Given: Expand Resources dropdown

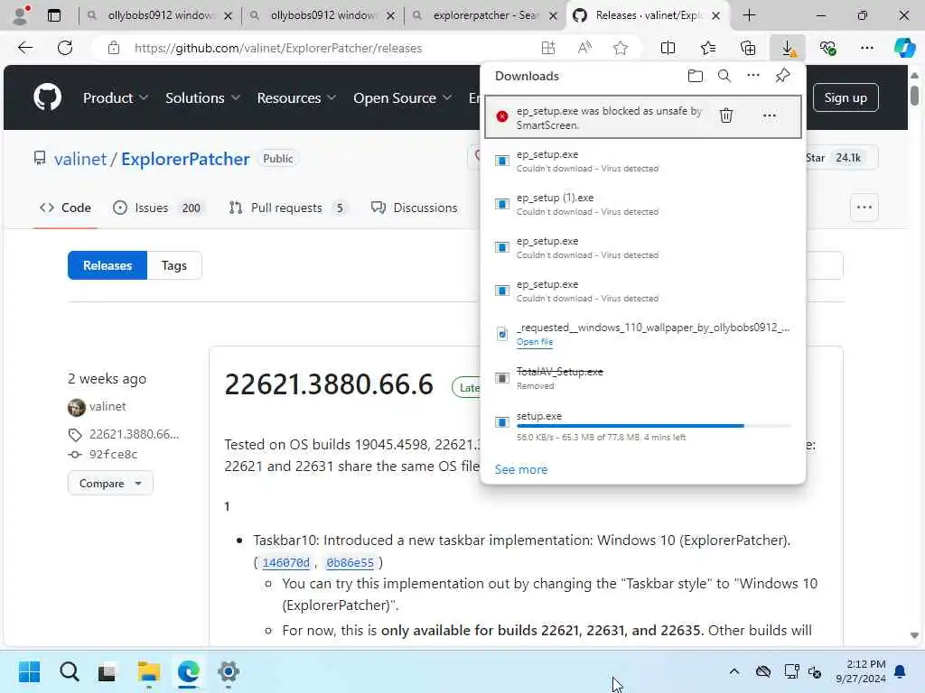Looking at the screenshot, I should click(296, 97).
